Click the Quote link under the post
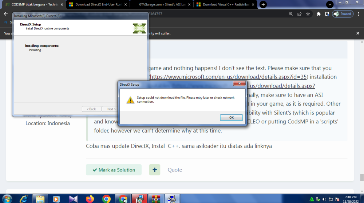 click(x=175, y=170)
